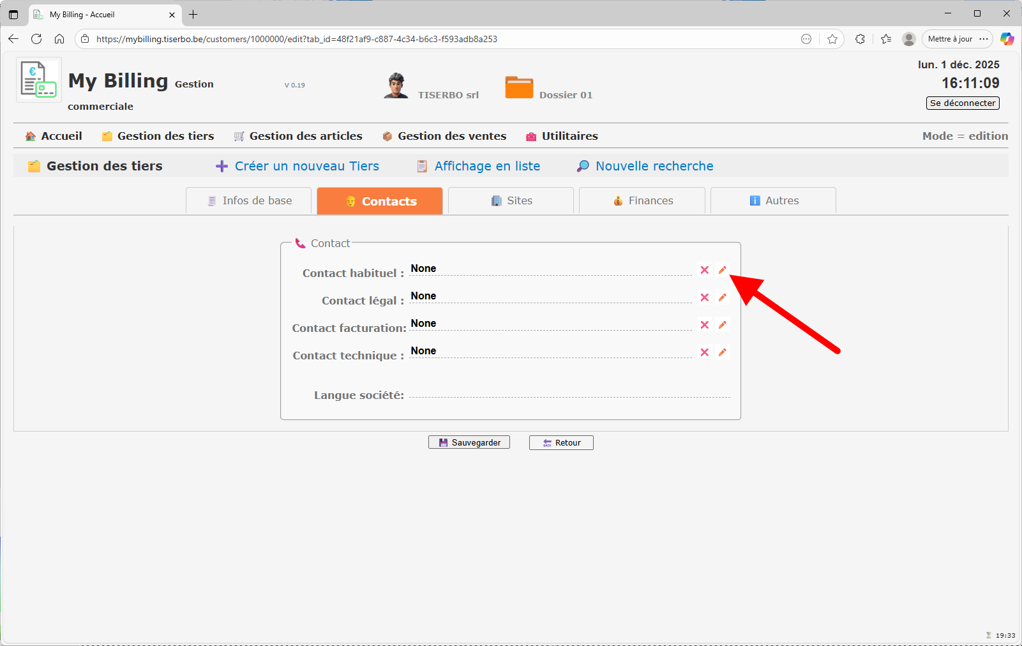The height and width of the screenshot is (646, 1022).
Task: Open the Sites tab
Action: (511, 200)
